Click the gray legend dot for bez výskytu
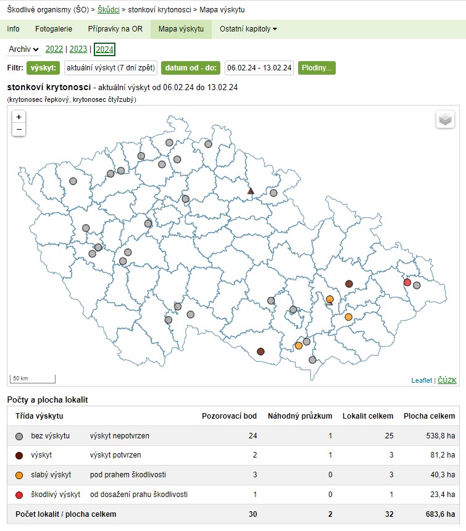466x531 pixels. pos(19,436)
